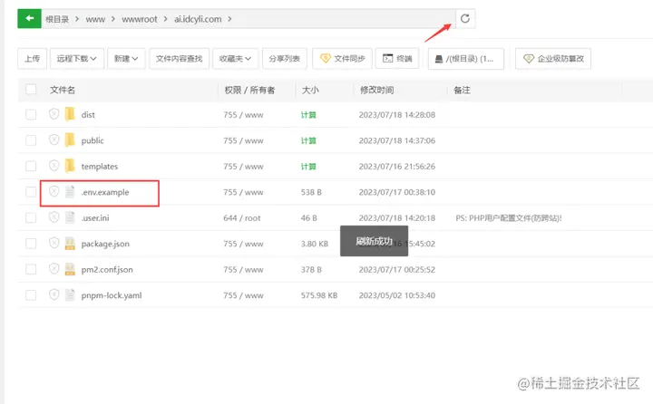
Task: Click the dist folder icon
Action: [x=70, y=114]
